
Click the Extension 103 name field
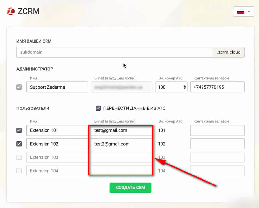pyautogui.click(x=57, y=157)
